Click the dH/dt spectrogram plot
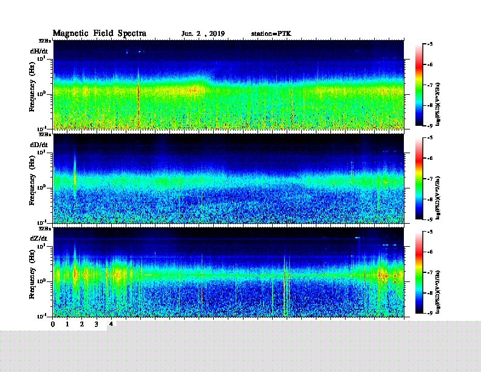This screenshot has width=481, height=372. 228,84
